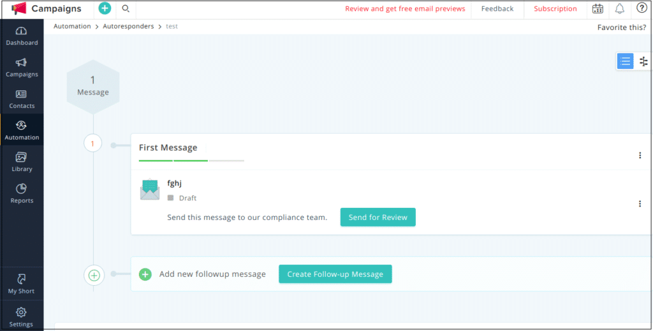Click the Draft status label
Screen dimensions: 653x331
187,198
